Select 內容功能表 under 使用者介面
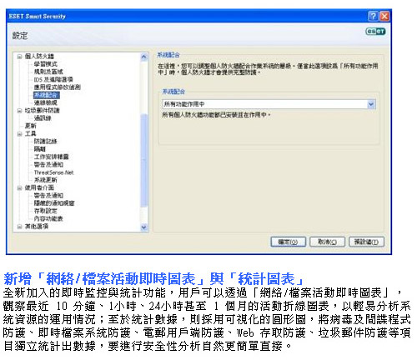The width and height of the screenshot is (417, 360). (x=48, y=218)
